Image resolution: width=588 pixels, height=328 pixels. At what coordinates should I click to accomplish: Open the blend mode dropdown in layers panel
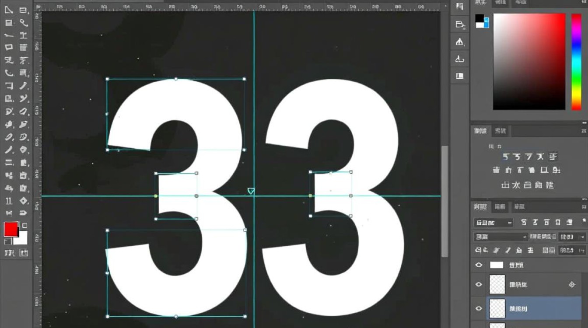[501, 237]
